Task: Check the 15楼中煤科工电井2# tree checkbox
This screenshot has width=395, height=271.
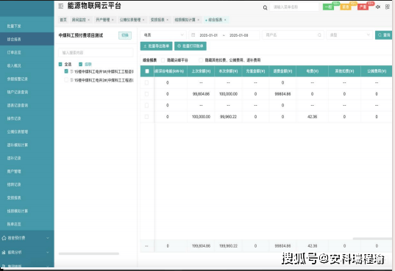Action: [x=66, y=80]
